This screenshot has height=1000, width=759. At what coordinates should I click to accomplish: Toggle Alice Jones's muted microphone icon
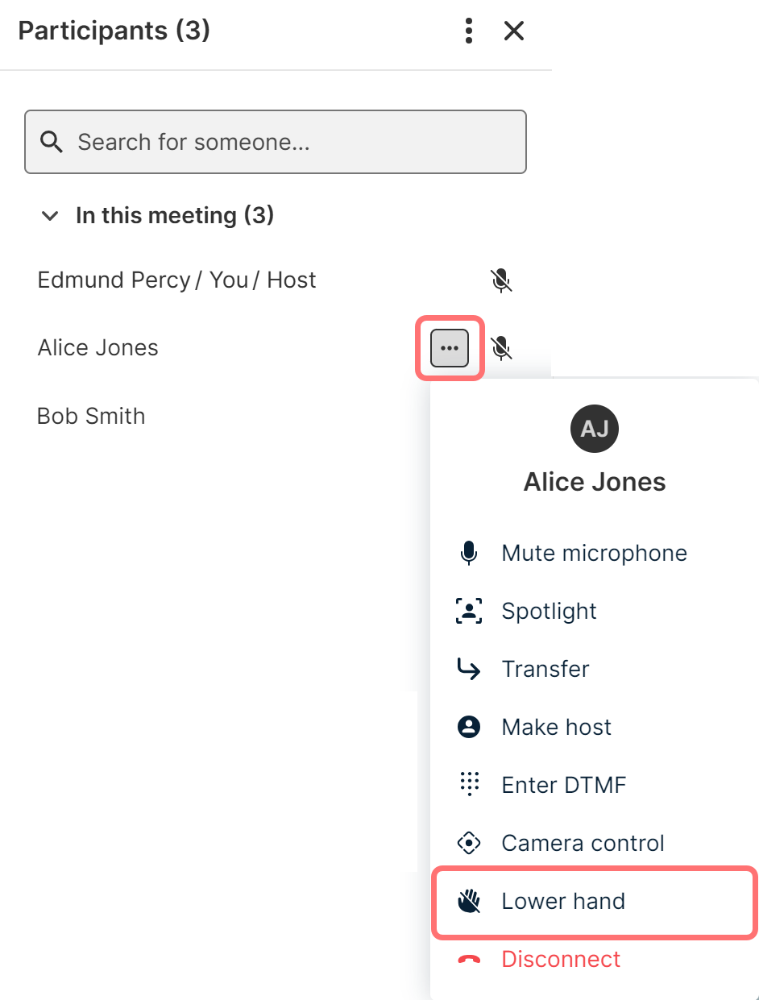501,348
